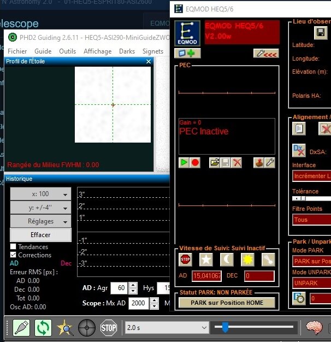
Task: Click the park timer clock icon
Action: (299, 298)
